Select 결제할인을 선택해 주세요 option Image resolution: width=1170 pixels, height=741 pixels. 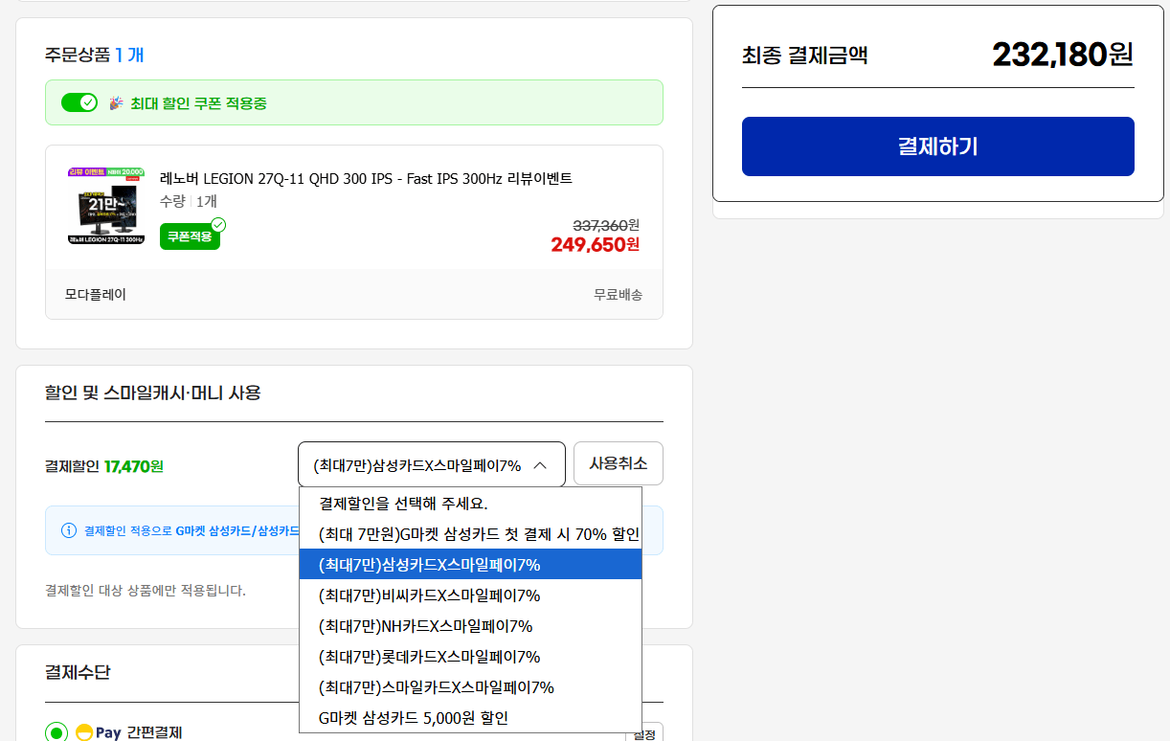pyautogui.click(x=470, y=503)
